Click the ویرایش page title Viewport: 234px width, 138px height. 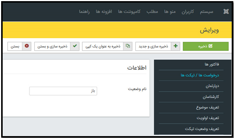point(209,30)
